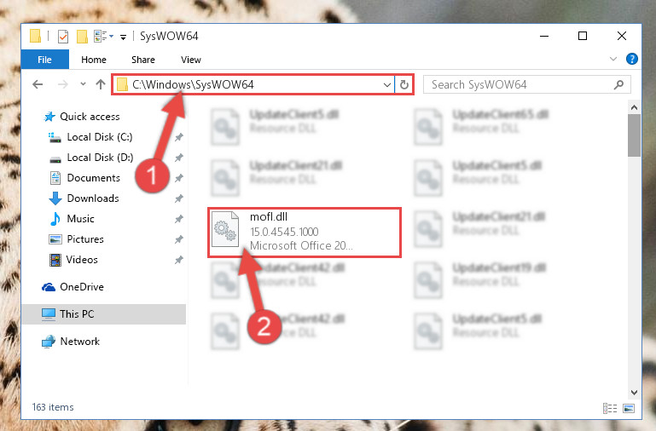656x431 pixels.
Task: Select the mofl.dll file
Action: (x=305, y=233)
